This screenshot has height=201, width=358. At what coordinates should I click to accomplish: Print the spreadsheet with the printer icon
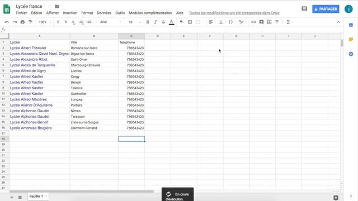pyautogui.click(x=22, y=22)
